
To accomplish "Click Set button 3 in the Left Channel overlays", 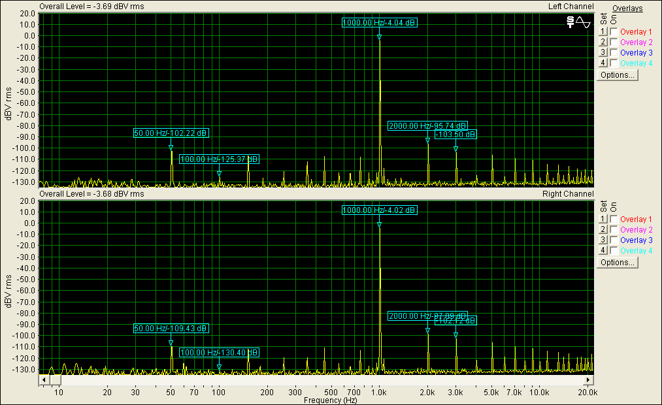I will click(603, 53).
